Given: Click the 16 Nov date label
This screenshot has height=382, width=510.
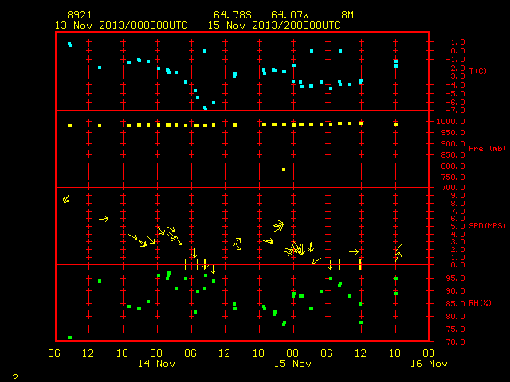Looking at the screenshot, I should point(429,364).
